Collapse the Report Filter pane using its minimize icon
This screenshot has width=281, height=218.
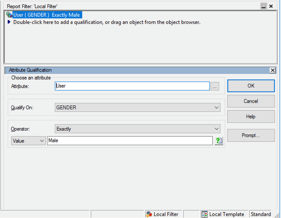(x=263, y=6)
